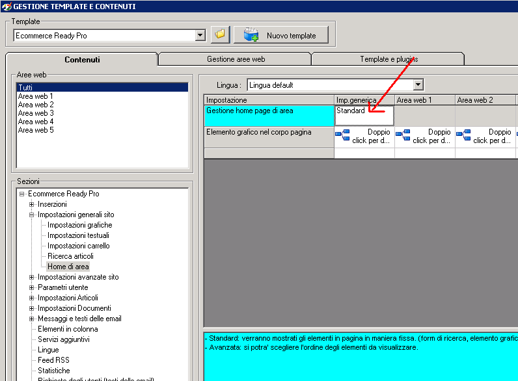Select Impostazioni testuali tree item

tap(78, 235)
